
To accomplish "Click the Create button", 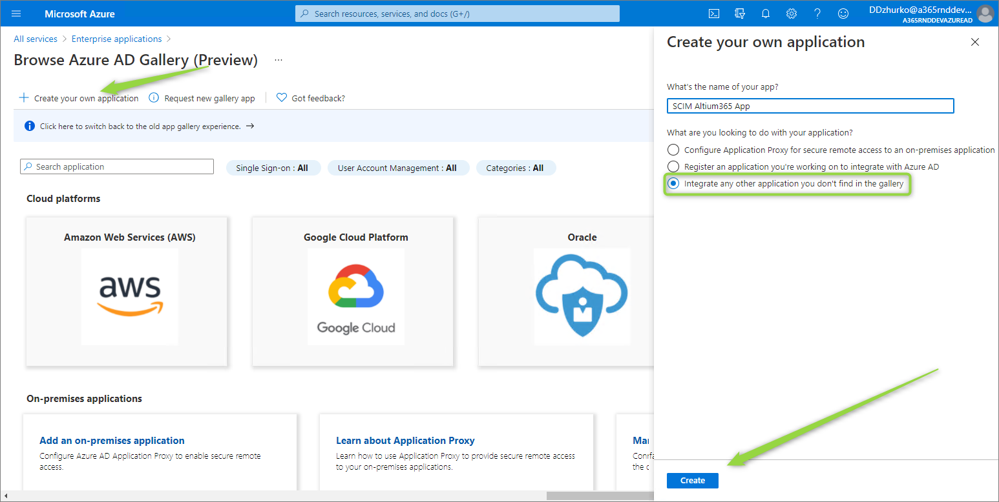I will point(692,481).
